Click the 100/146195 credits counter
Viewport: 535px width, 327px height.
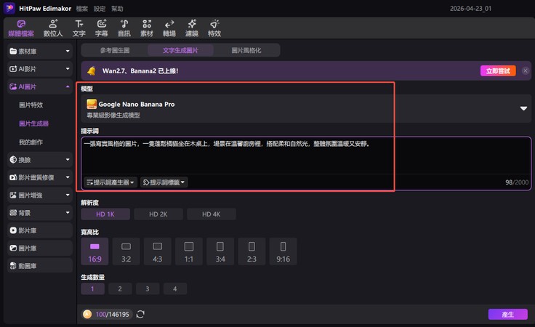pos(112,314)
